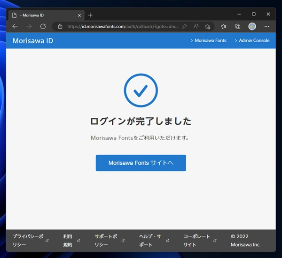
Task: Open the Collections panel
Action: [237, 27]
